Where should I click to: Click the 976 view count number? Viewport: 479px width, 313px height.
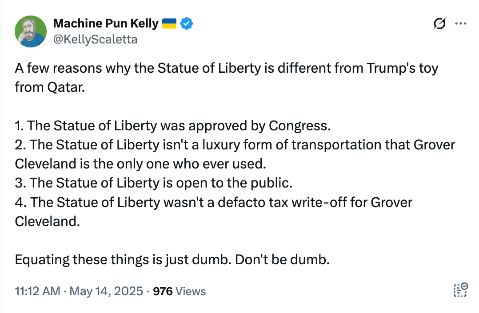[x=163, y=291]
